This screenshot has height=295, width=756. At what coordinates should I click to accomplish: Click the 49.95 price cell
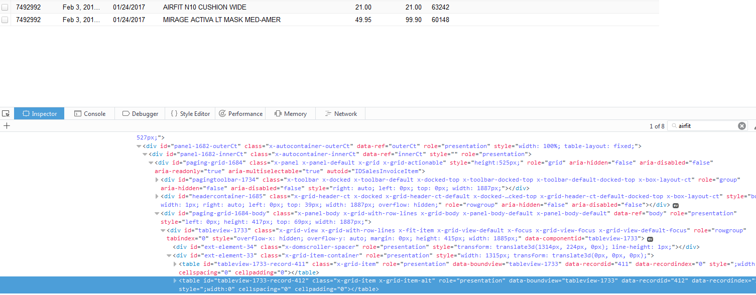coord(363,20)
